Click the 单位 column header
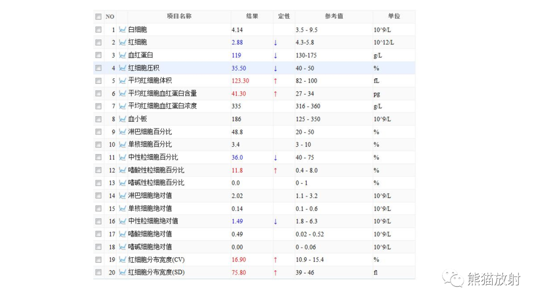Viewport: 538px width, 303px height. pyautogui.click(x=394, y=16)
